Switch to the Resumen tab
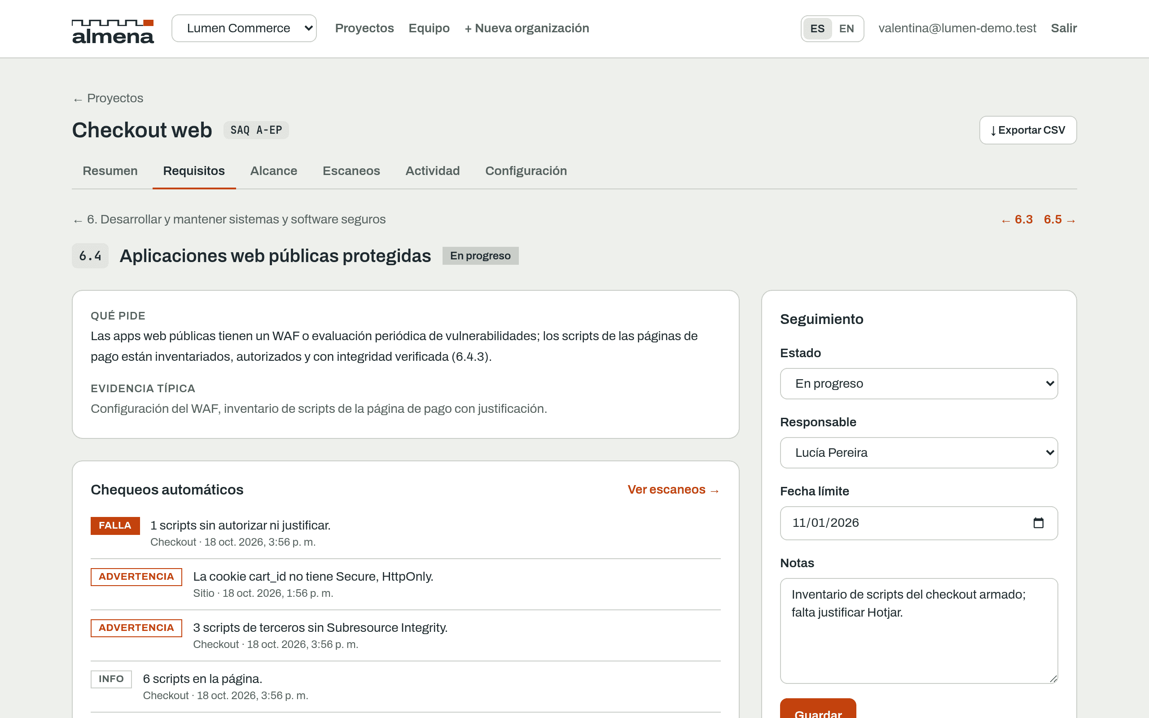The image size is (1149, 718). [x=110, y=171]
